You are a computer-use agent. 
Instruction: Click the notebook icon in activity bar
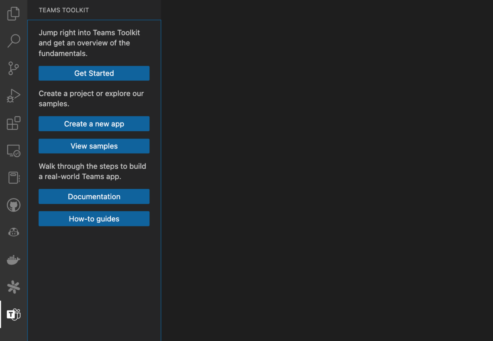pyautogui.click(x=14, y=178)
